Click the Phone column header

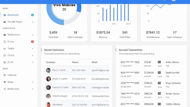(75, 62)
